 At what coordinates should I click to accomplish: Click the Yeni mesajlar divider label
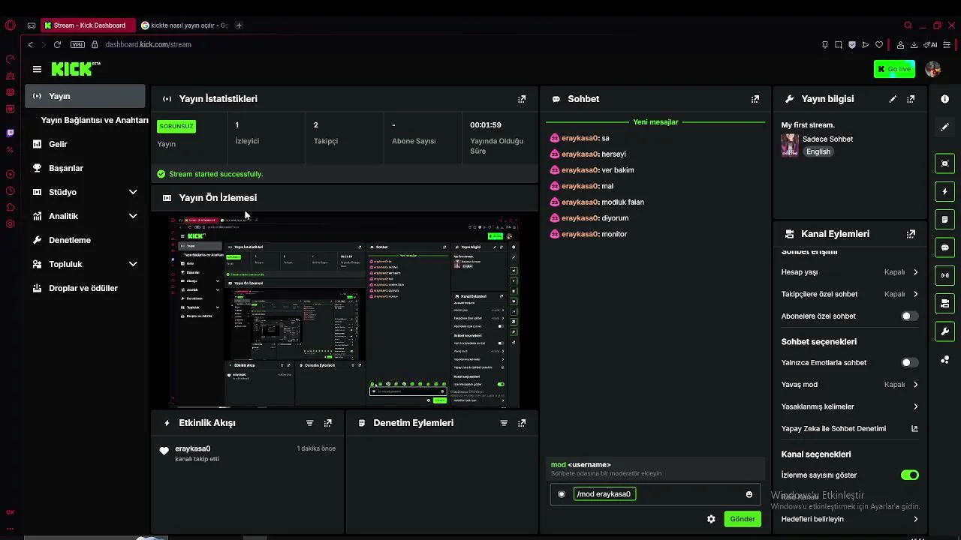tap(655, 121)
